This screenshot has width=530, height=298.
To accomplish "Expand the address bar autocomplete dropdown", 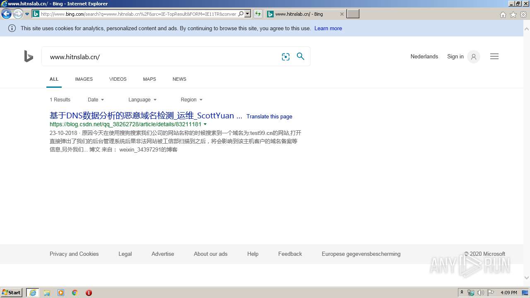I will coord(248,14).
